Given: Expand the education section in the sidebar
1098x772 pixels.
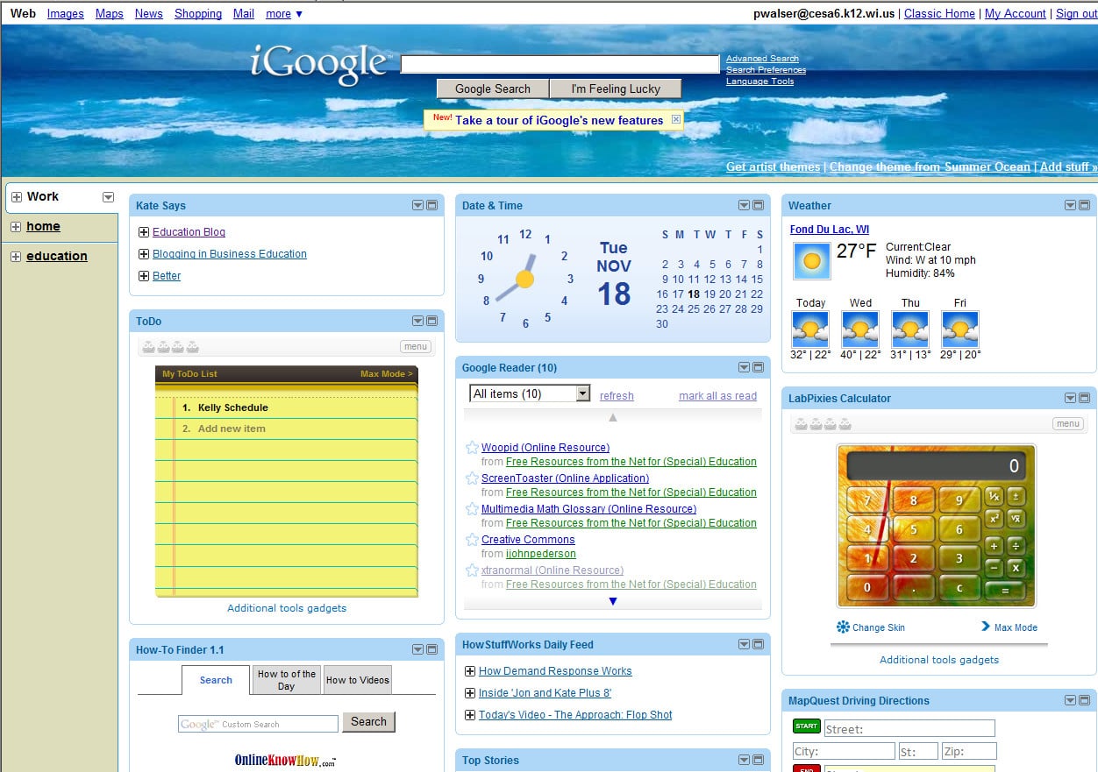Looking at the screenshot, I should point(15,256).
